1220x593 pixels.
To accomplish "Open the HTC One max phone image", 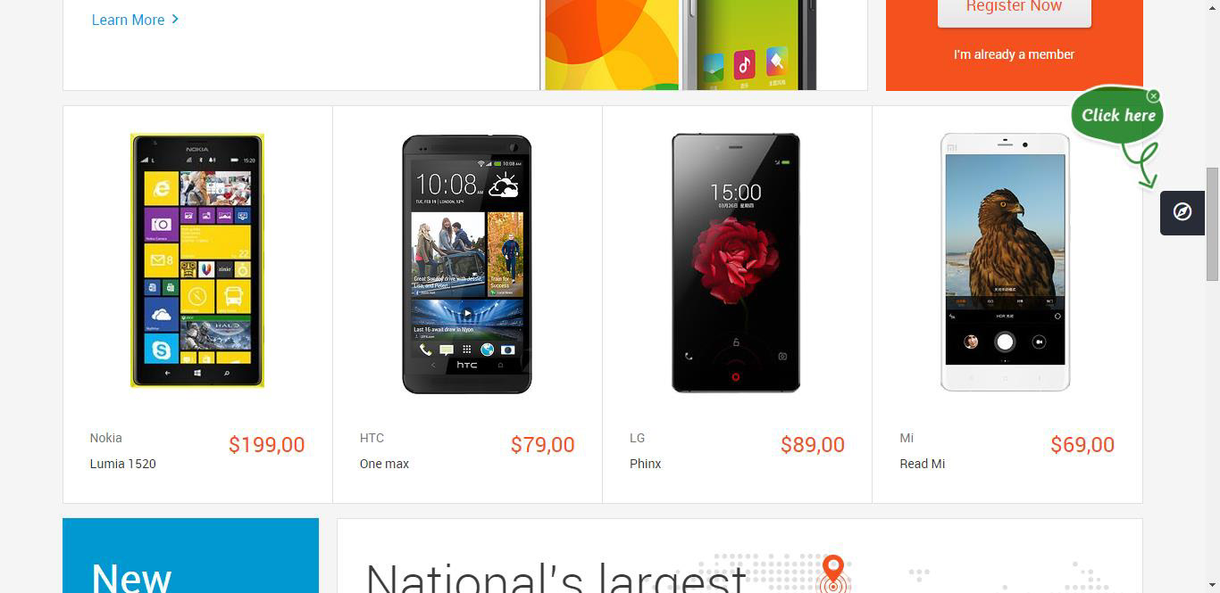I will (x=467, y=264).
